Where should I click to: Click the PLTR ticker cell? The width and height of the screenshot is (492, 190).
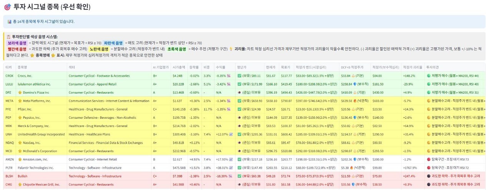9,168
